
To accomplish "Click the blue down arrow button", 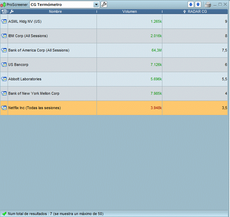I will pos(191,4).
